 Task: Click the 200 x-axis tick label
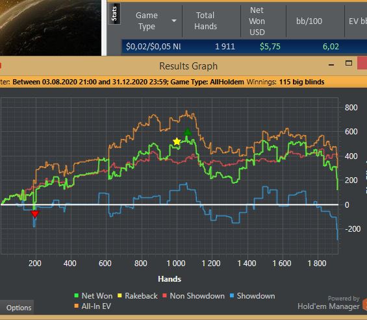tap(35, 264)
